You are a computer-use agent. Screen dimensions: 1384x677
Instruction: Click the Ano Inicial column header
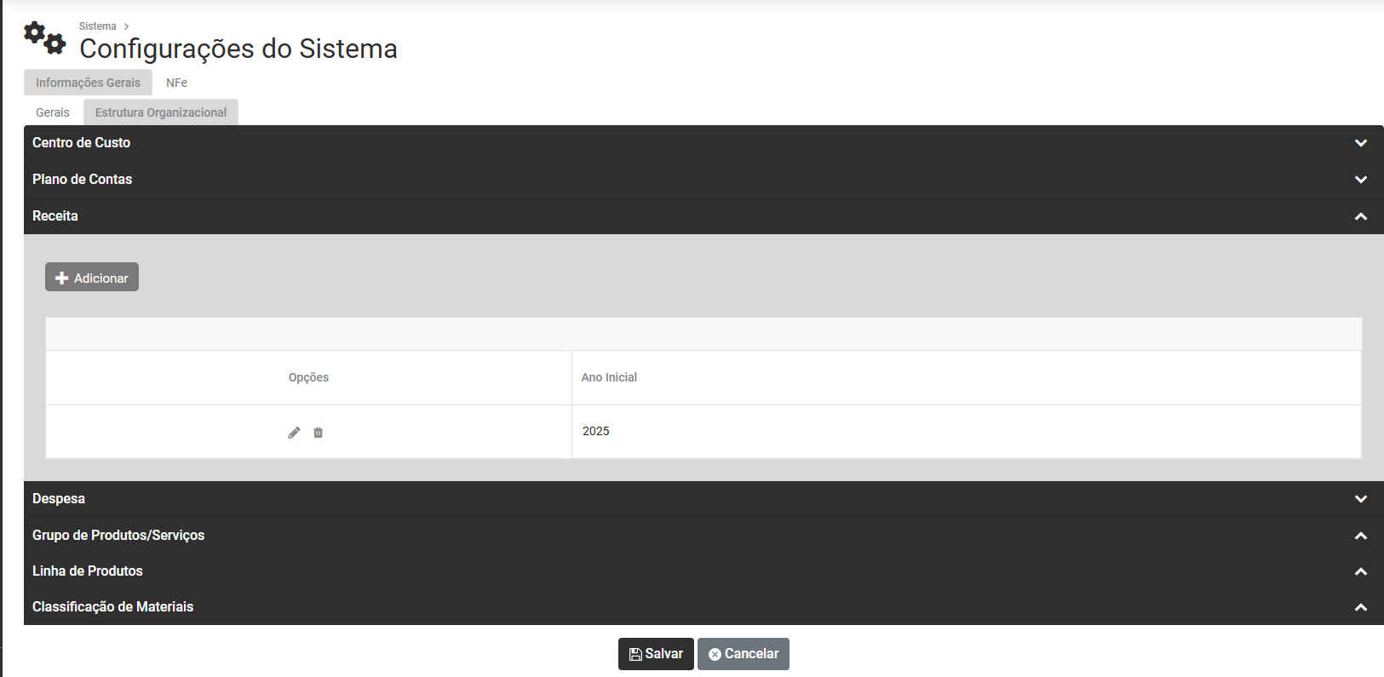pos(609,377)
